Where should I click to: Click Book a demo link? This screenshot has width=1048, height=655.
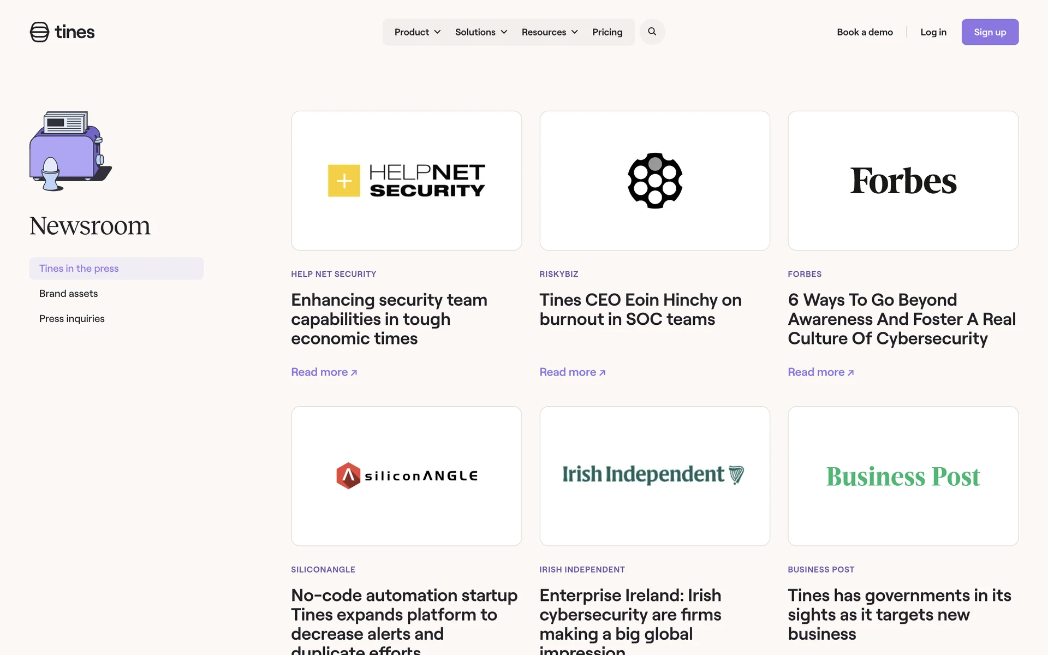click(x=865, y=32)
